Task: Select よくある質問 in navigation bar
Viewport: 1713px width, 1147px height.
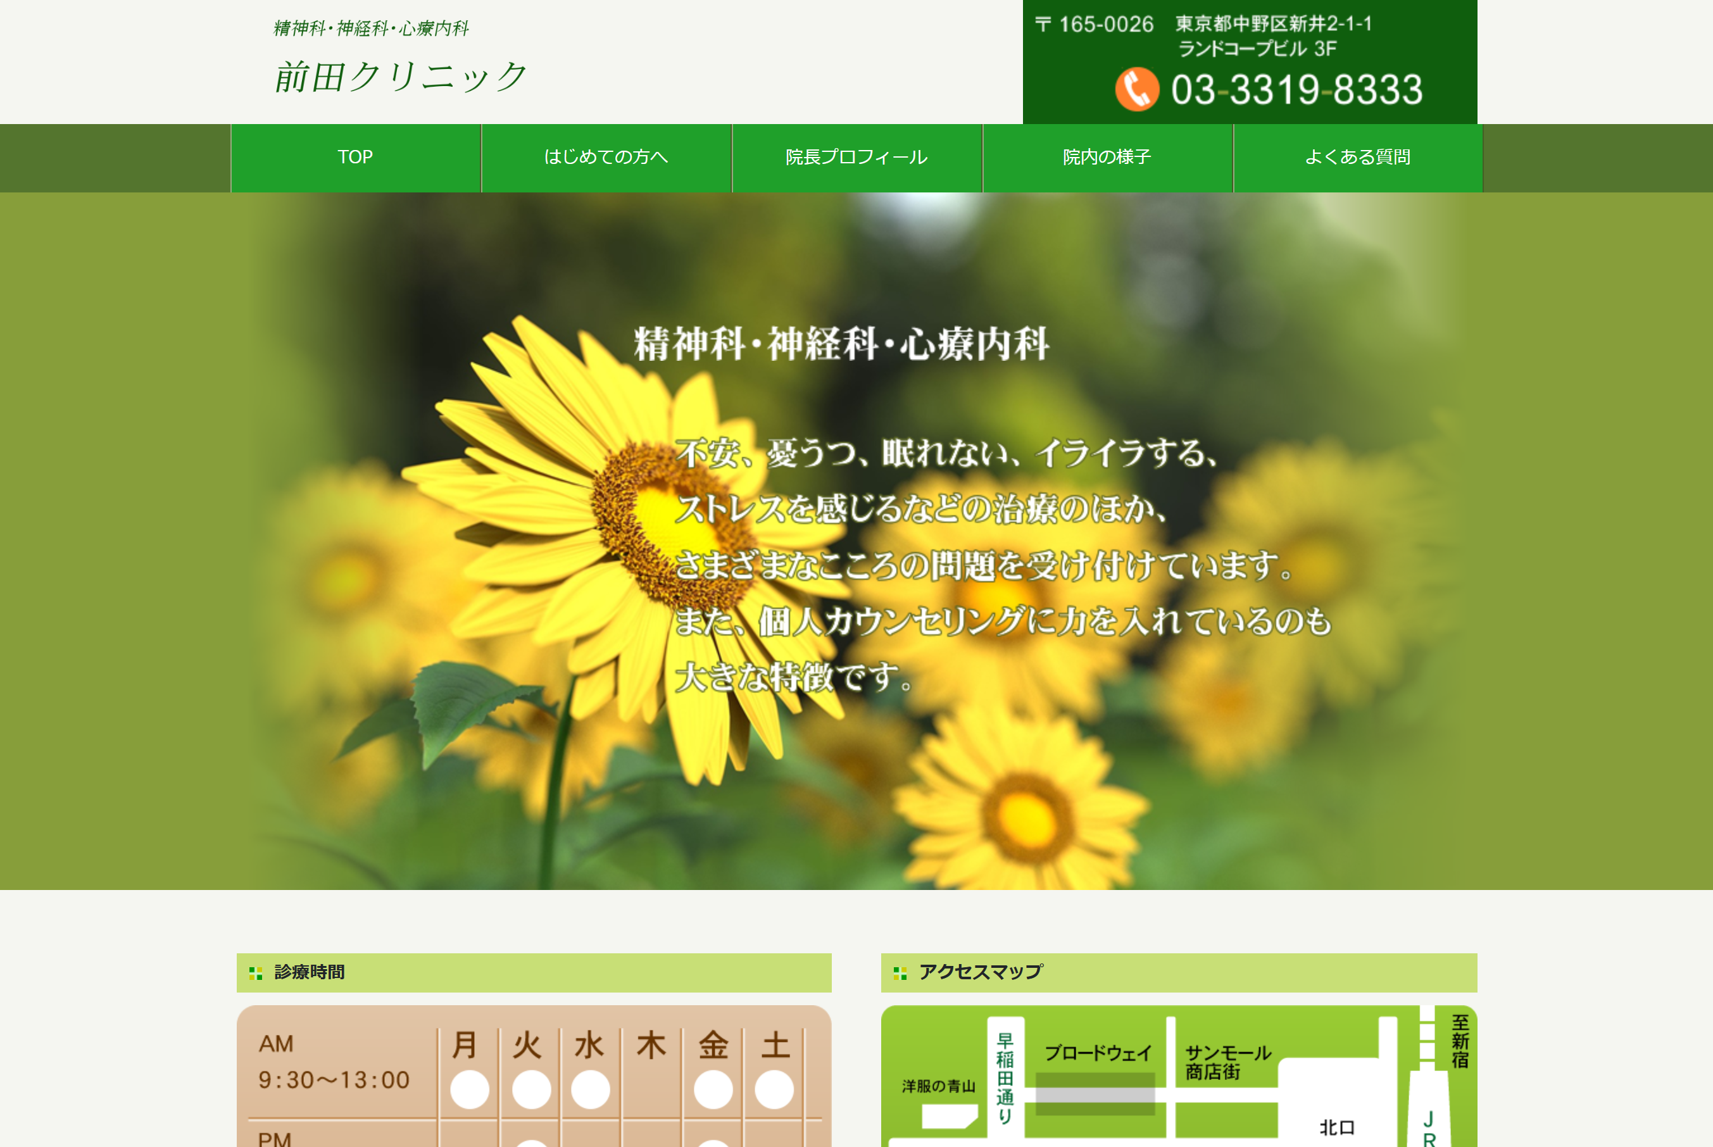Action: coord(1357,157)
